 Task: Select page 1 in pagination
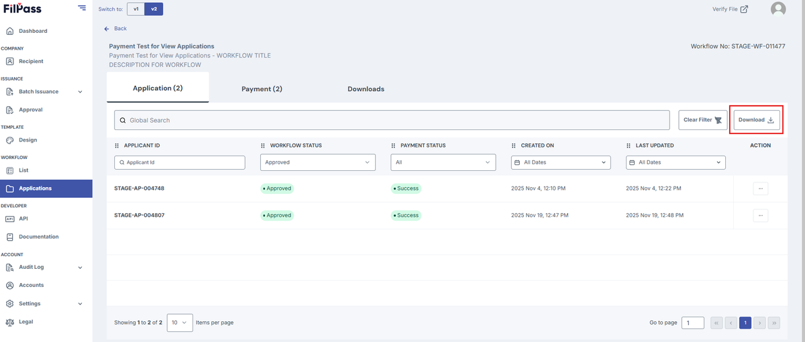[745, 323]
